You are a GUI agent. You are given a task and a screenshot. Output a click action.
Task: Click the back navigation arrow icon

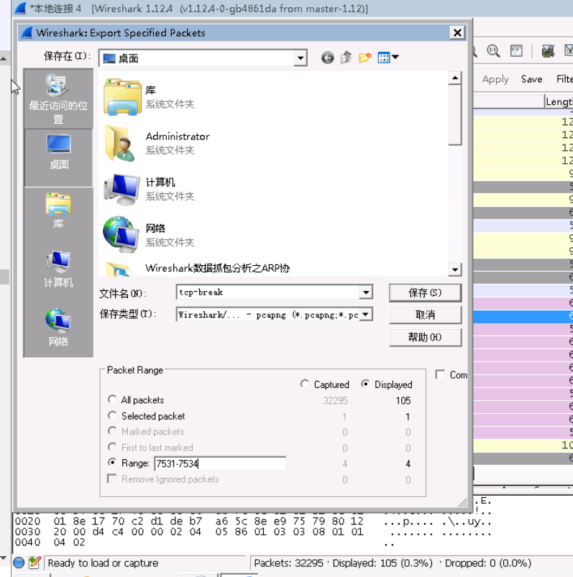(327, 57)
